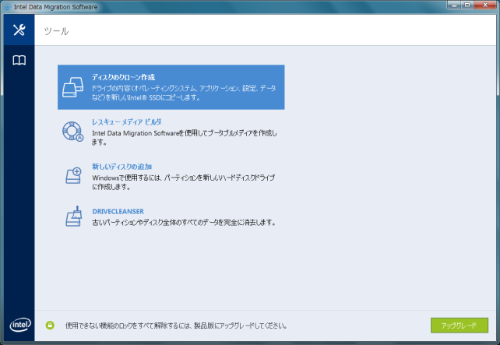Viewport: 500px width, 345px height.
Task: Open the book icon in the sidebar
Action: click(19, 60)
